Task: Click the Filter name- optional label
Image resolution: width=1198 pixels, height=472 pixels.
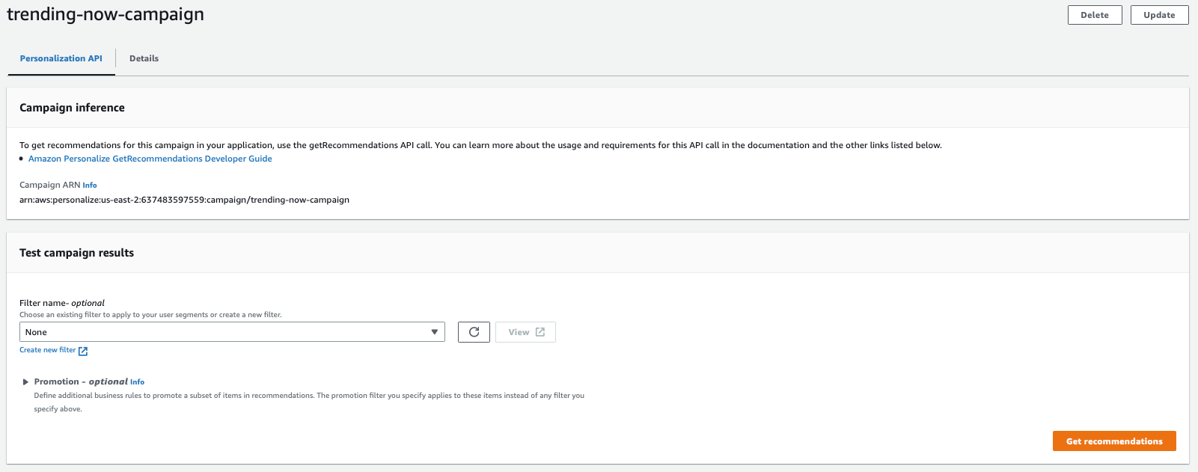Action: [x=62, y=303]
